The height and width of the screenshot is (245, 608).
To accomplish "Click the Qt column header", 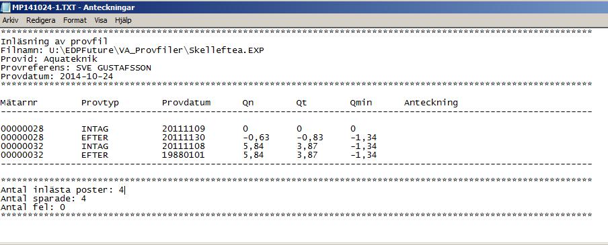I will [302, 103].
